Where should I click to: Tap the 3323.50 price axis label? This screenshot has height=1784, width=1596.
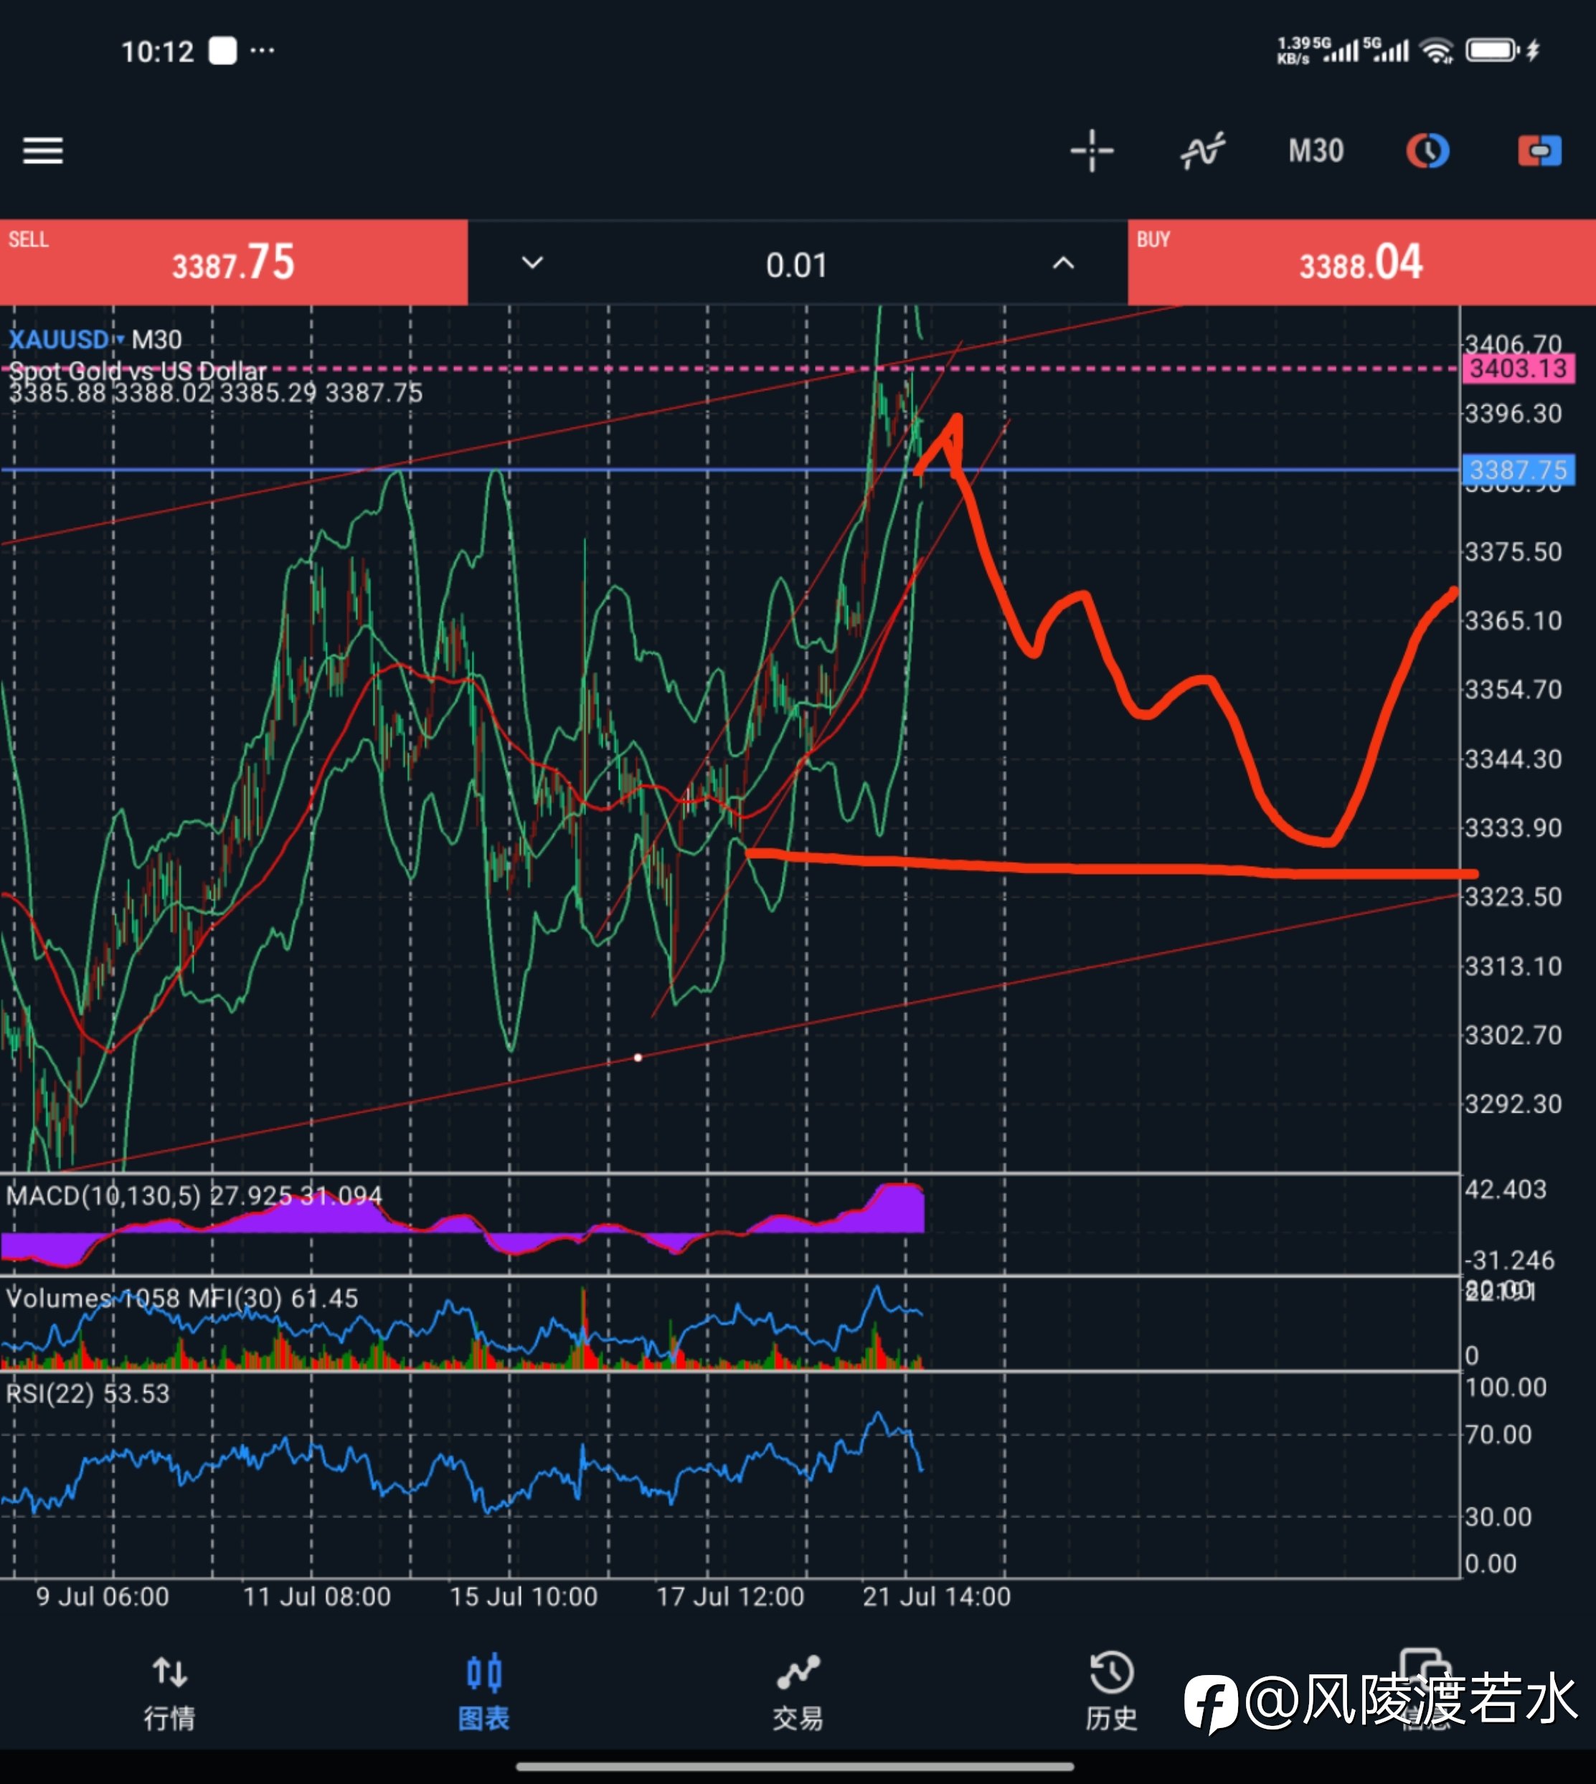[1514, 897]
